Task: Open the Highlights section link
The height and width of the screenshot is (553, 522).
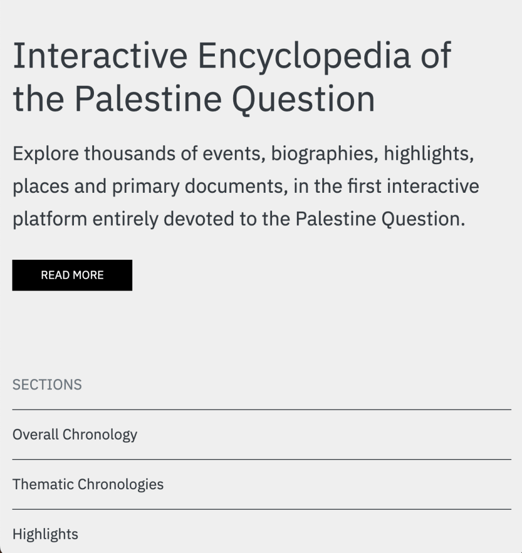Action: [x=45, y=535]
